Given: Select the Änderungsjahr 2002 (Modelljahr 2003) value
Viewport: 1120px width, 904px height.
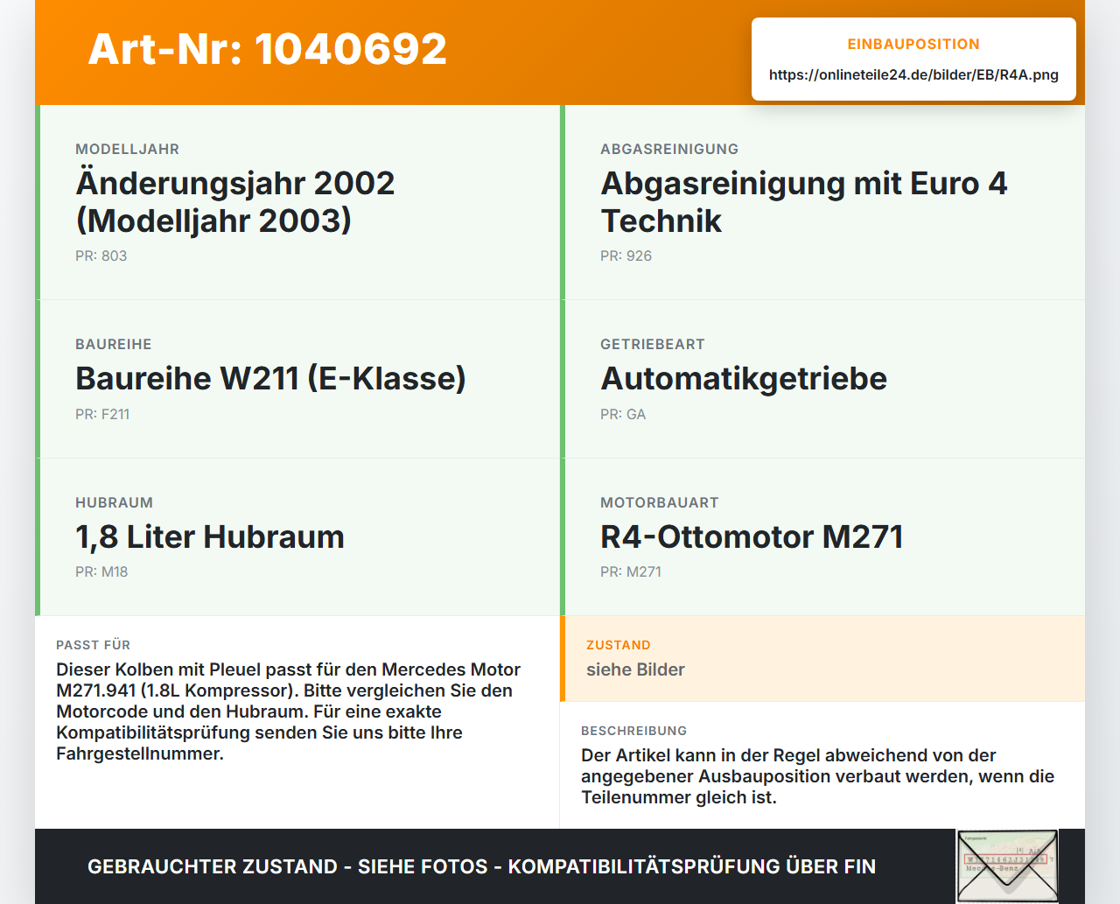Looking at the screenshot, I should [235, 201].
